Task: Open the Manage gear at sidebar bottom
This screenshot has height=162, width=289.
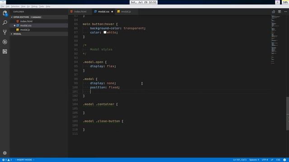Action: tap(5, 153)
